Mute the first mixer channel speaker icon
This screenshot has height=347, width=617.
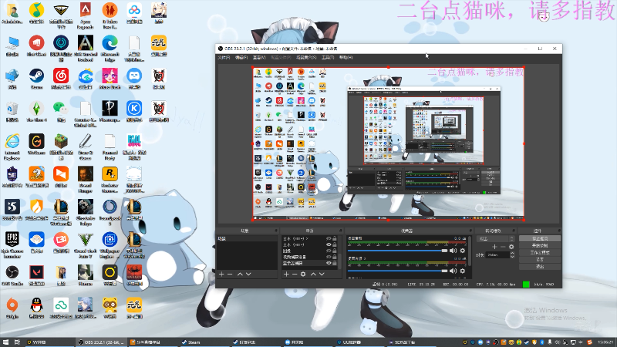pyautogui.click(x=453, y=251)
